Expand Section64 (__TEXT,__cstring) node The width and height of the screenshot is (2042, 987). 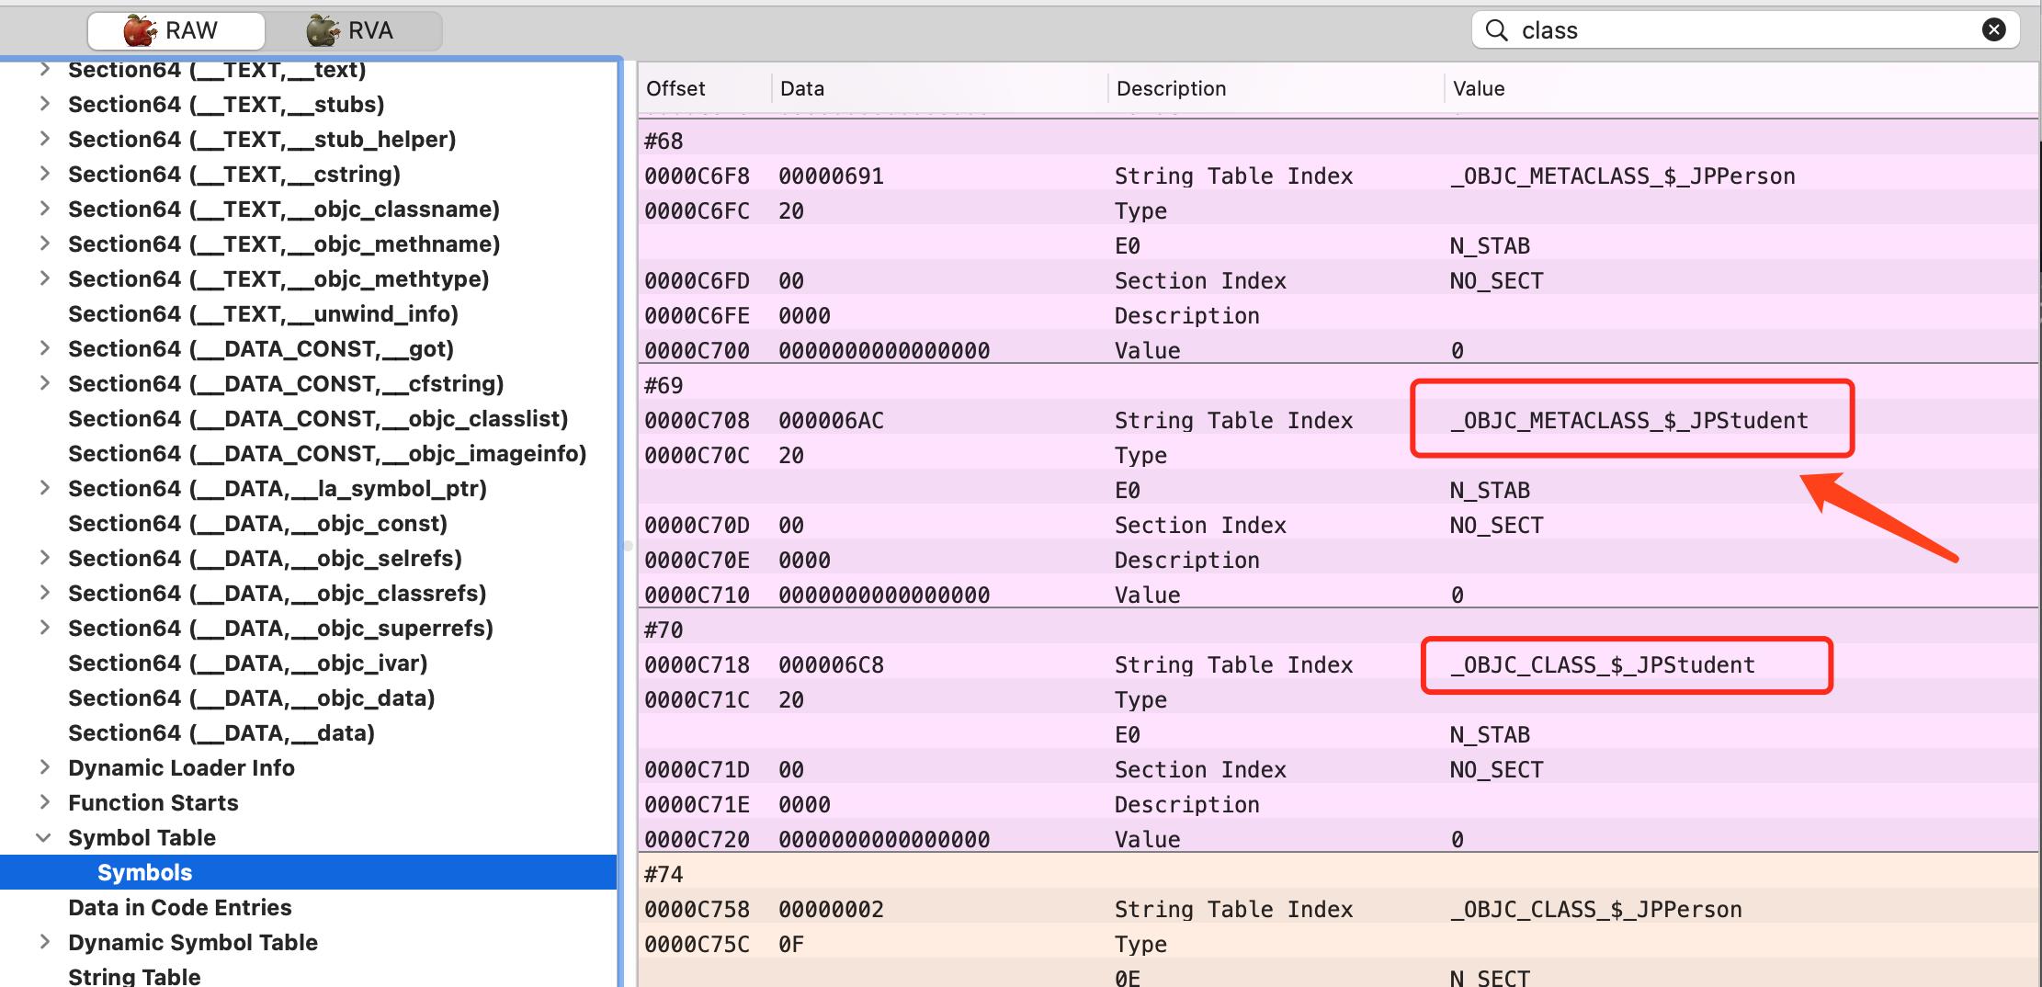(44, 174)
